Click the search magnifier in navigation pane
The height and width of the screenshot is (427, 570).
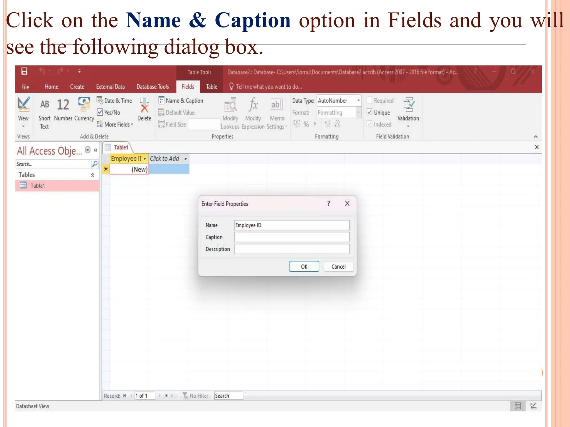click(95, 164)
